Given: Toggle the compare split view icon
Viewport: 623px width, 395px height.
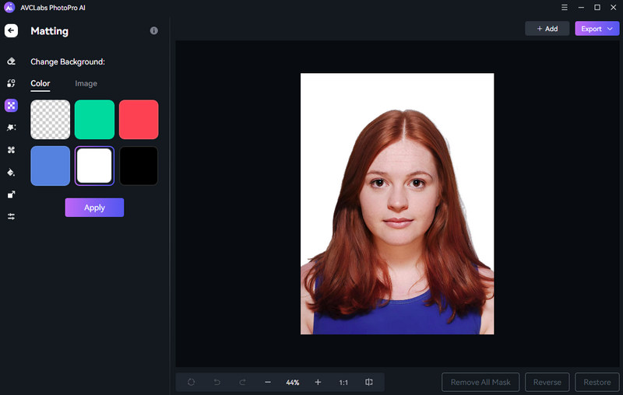Looking at the screenshot, I should (369, 383).
